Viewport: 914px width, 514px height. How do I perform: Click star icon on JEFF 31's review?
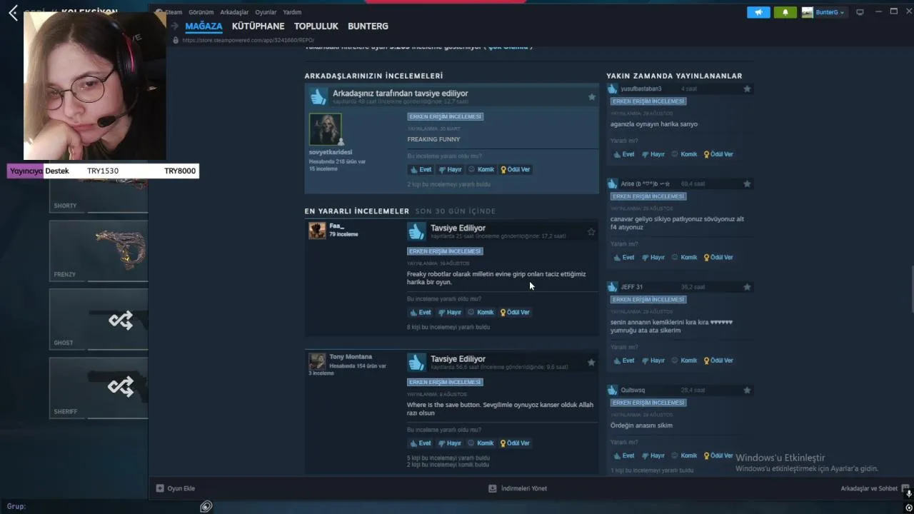[747, 287]
